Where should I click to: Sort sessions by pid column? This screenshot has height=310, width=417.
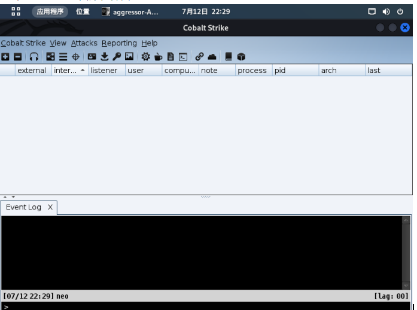[296, 71]
